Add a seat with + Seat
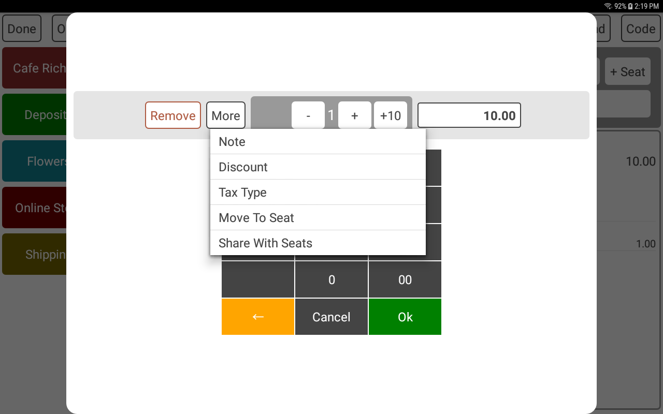Screen dimensions: 663x414 tap(628, 71)
